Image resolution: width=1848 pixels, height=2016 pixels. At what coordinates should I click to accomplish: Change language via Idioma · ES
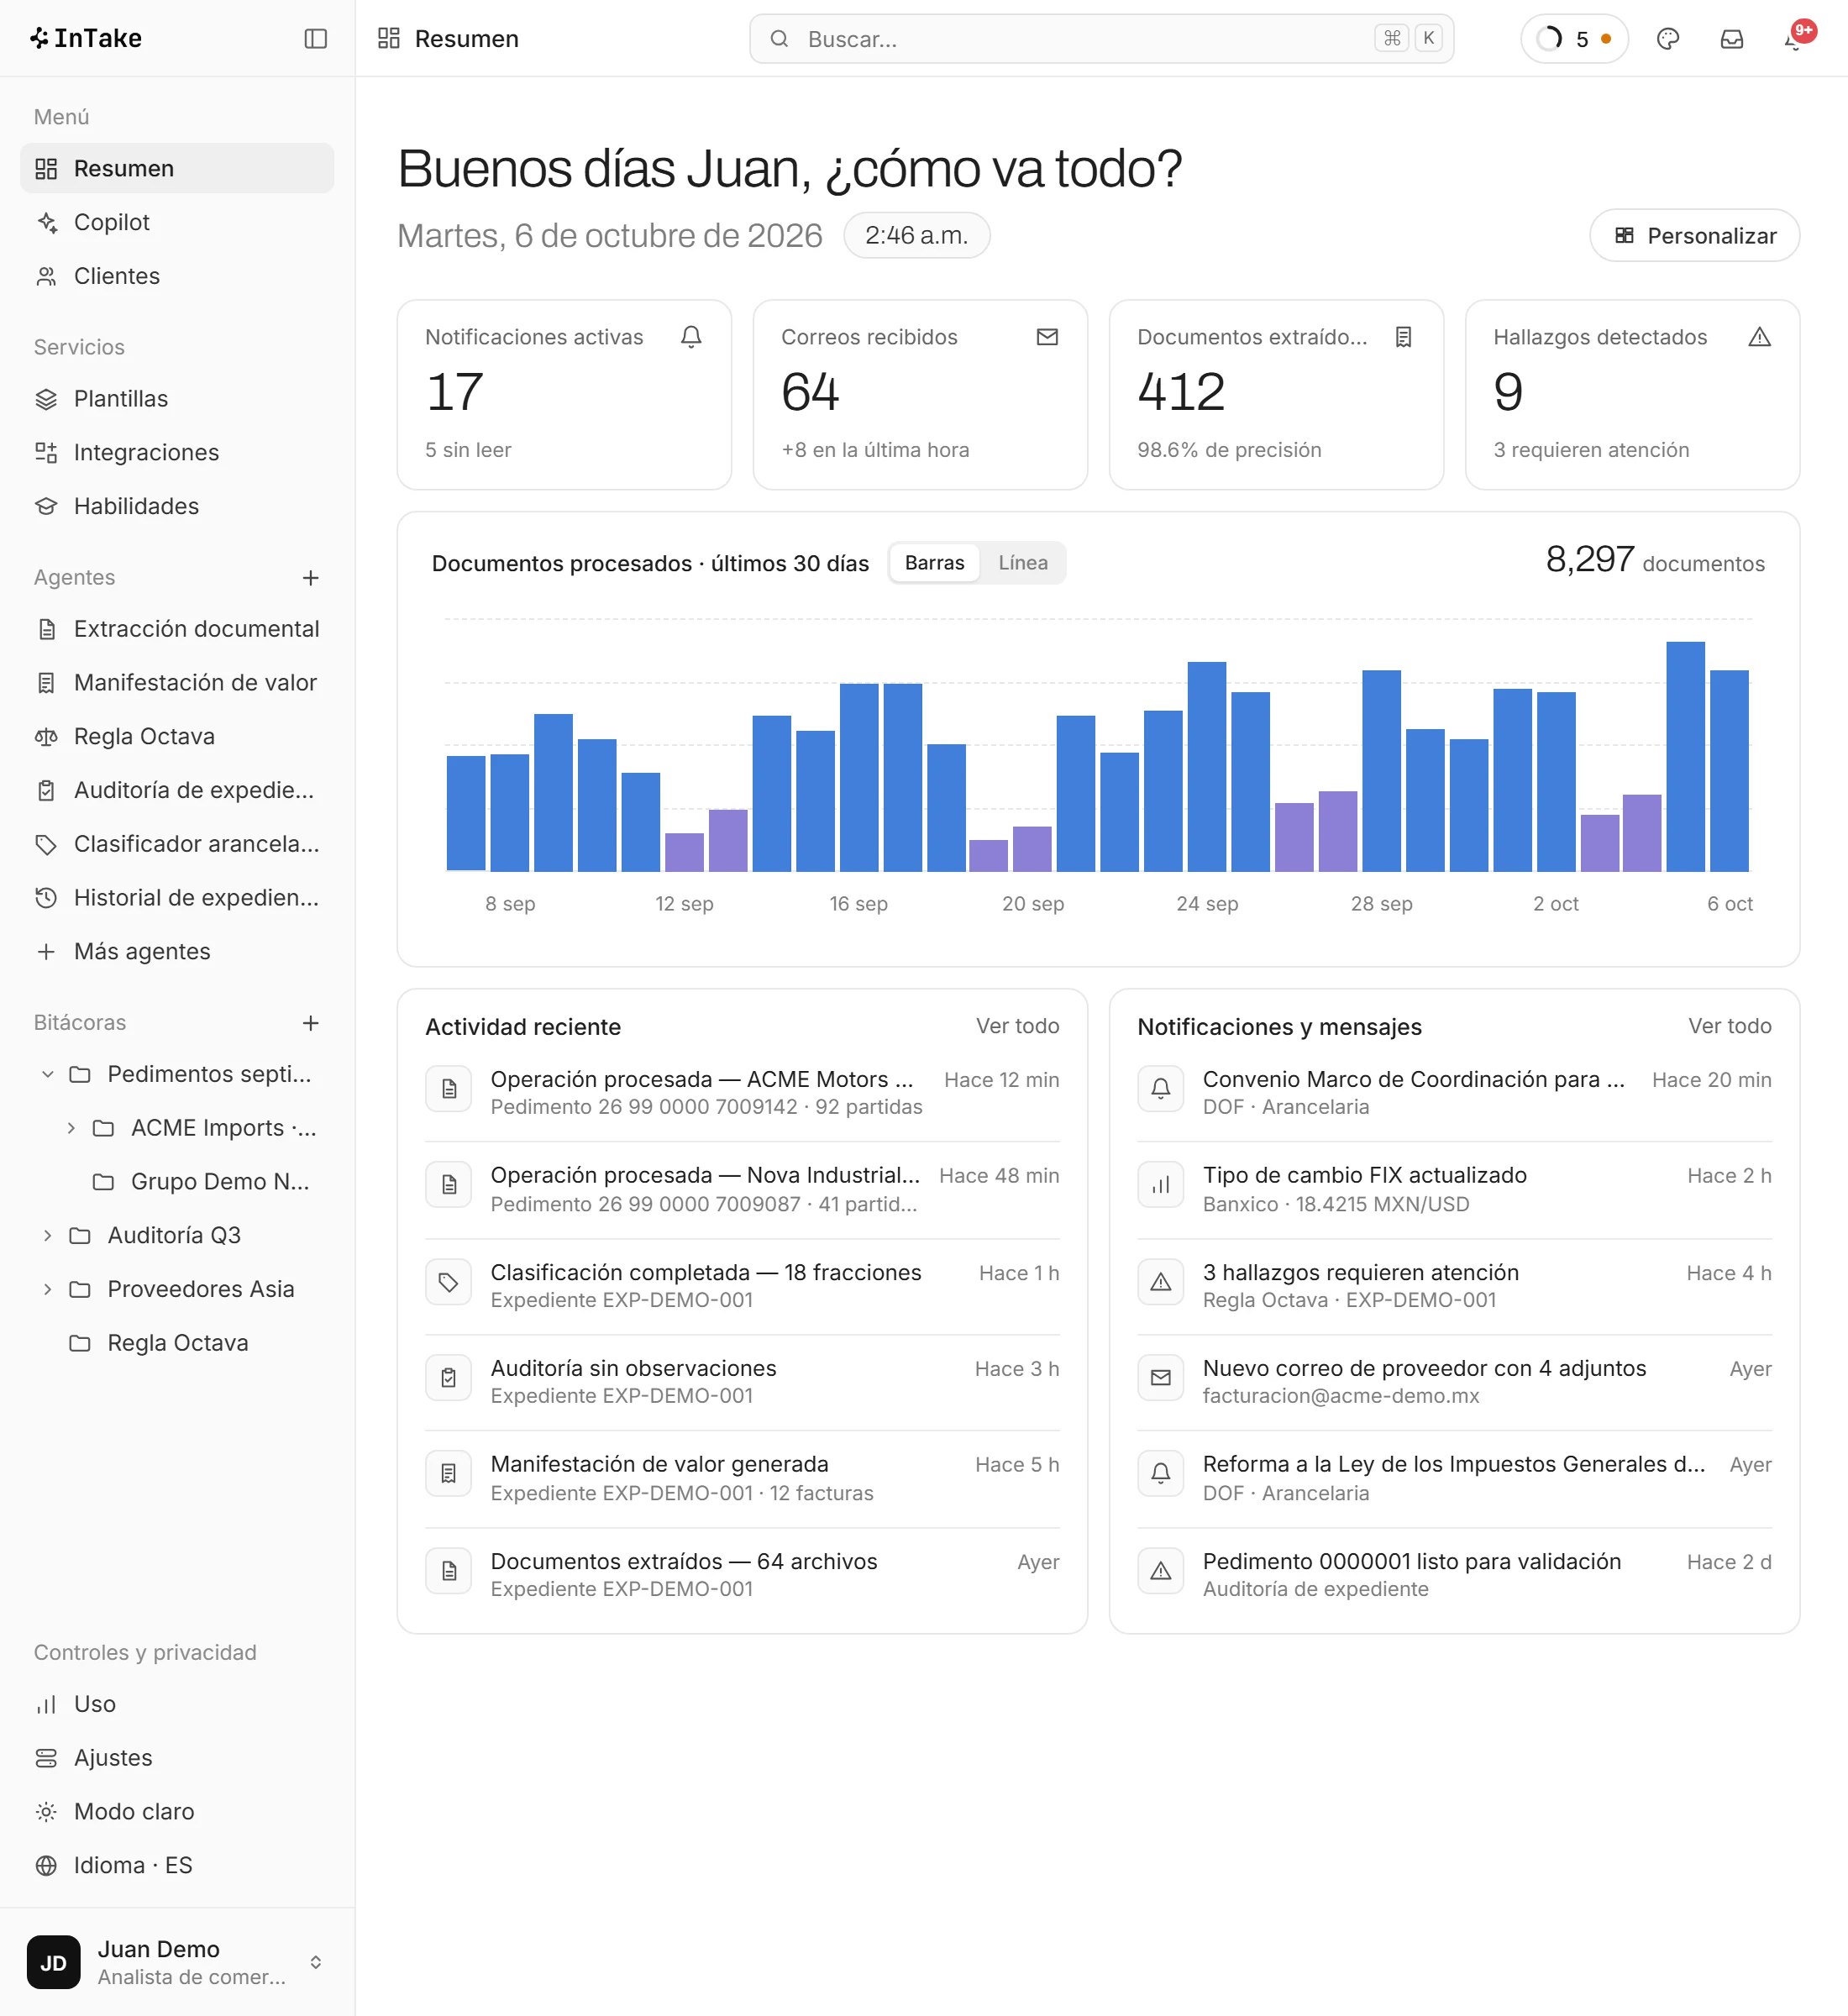click(x=177, y=1865)
